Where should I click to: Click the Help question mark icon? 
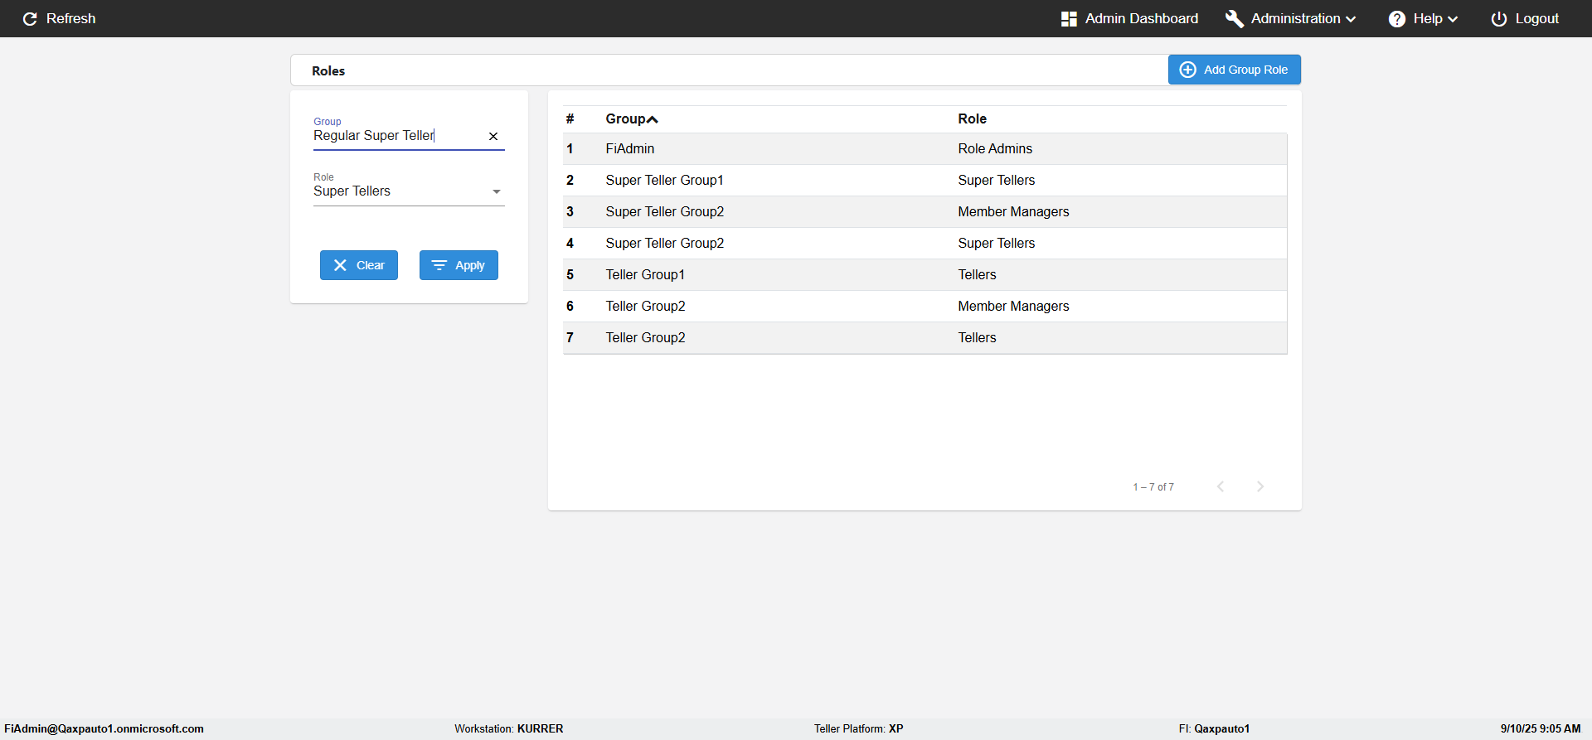[1397, 18]
